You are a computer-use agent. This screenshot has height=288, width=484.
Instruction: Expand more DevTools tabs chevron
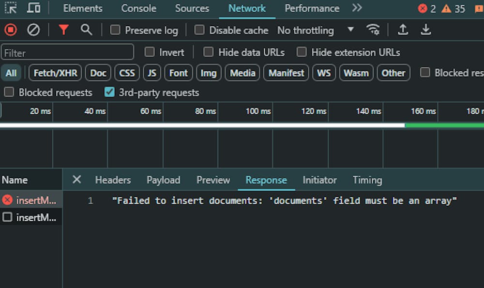pyautogui.click(x=357, y=8)
